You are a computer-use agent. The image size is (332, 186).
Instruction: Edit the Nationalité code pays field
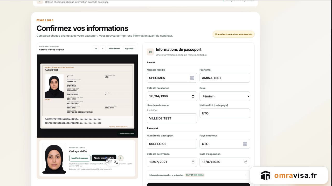point(225,113)
